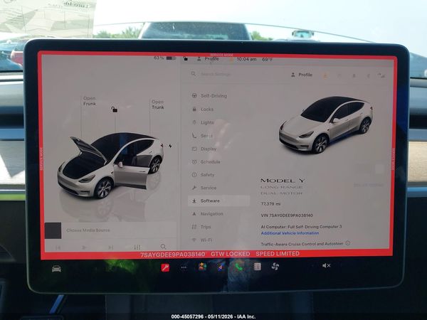Screen dimensions: 427x320
Task: Open the media equalizer icon
Action: click(x=137, y=247)
